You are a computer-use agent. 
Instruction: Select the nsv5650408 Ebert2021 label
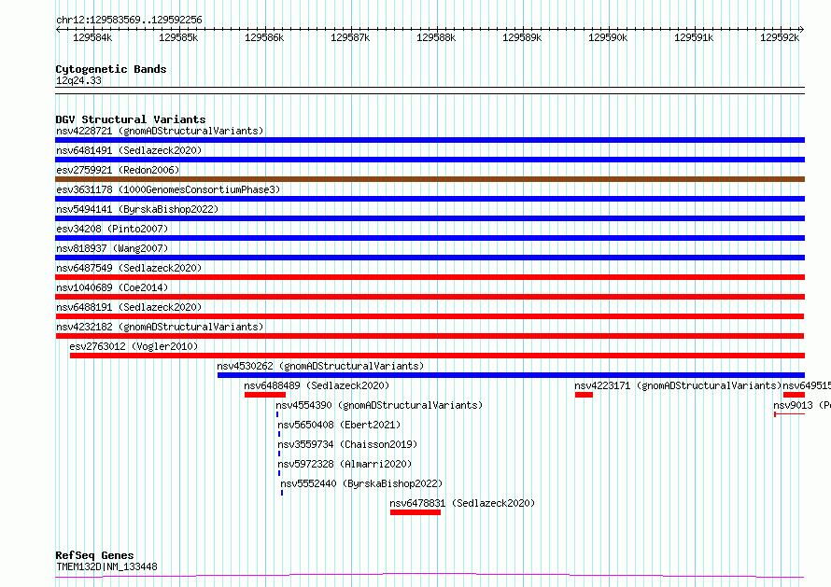(339, 425)
